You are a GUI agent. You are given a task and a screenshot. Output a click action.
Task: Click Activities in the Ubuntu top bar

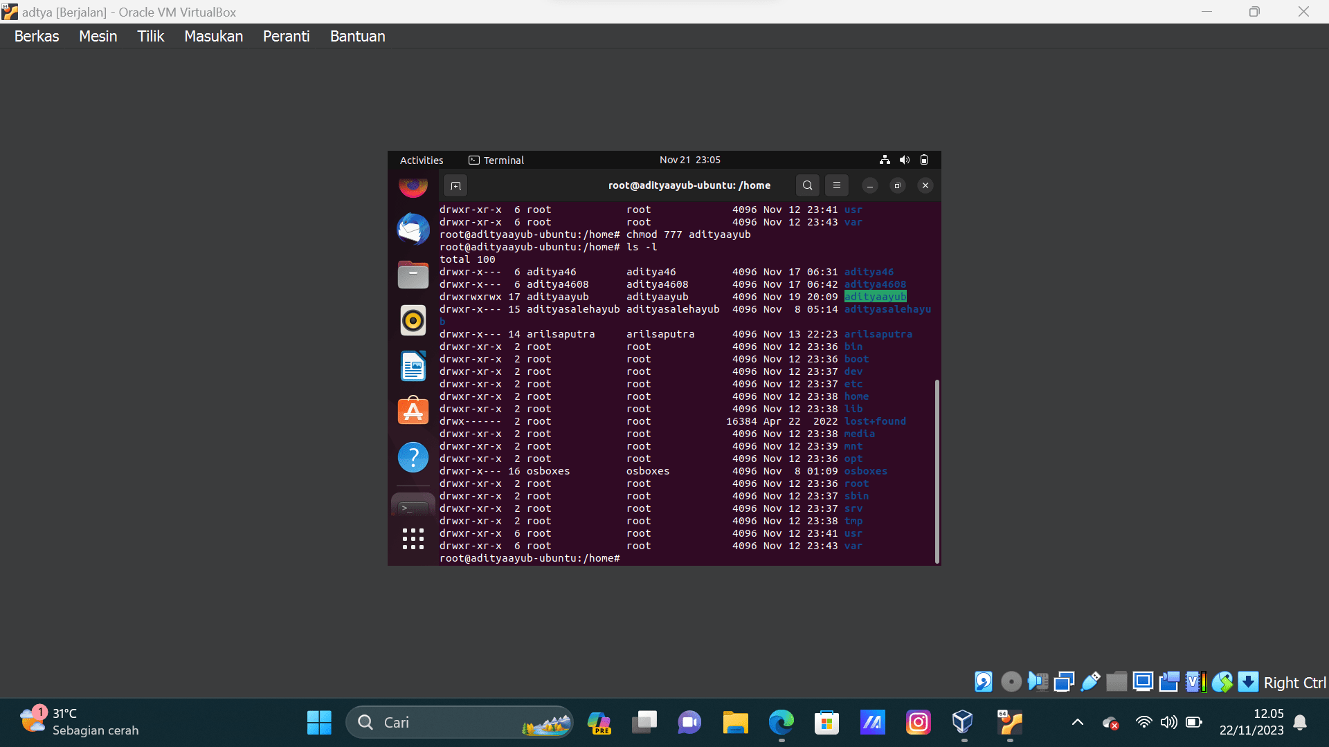pos(422,160)
